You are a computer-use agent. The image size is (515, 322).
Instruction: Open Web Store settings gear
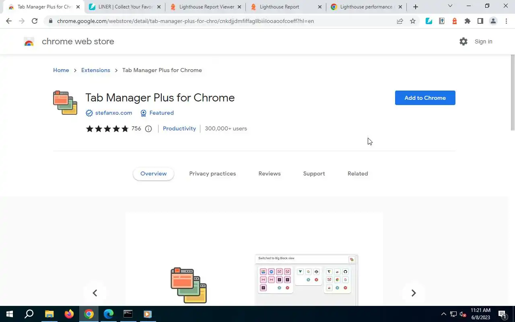[x=463, y=41]
